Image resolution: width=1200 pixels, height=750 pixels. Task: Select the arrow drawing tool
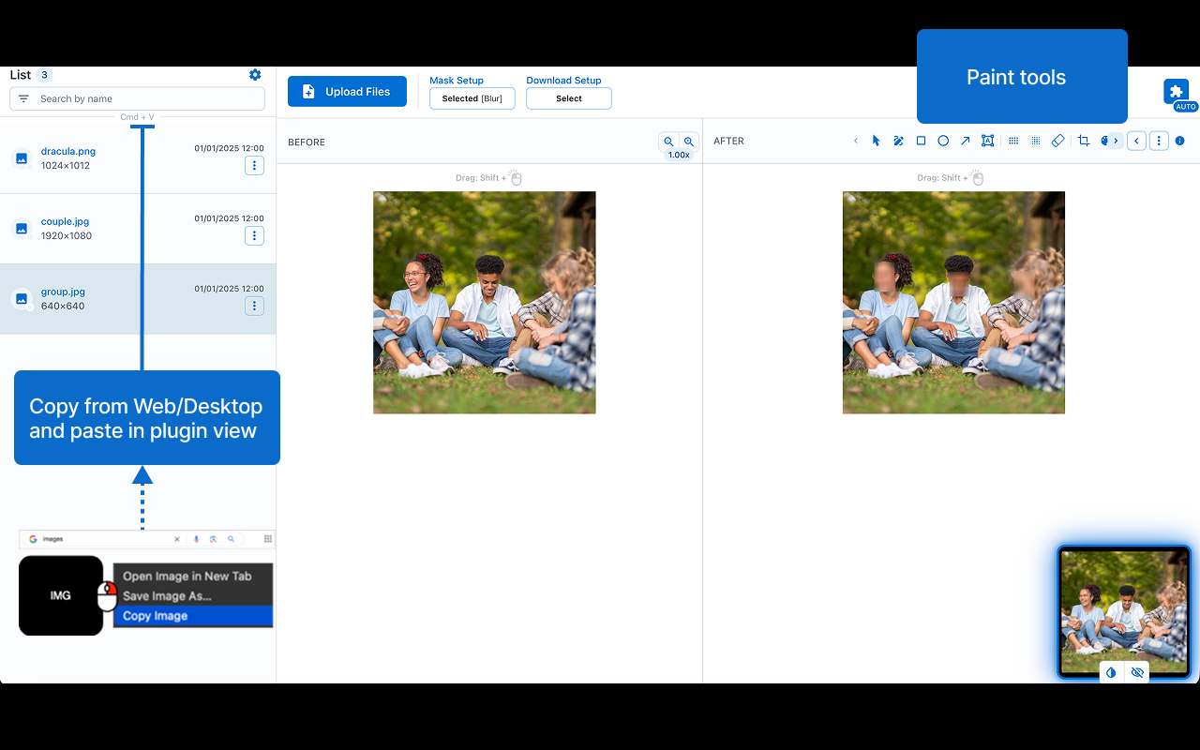click(x=965, y=141)
